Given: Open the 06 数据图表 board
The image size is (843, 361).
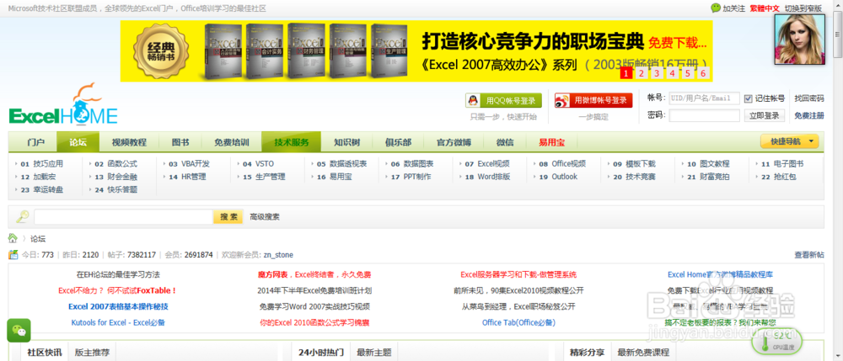Looking at the screenshot, I should pyautogui.click(x=412, y=163).
